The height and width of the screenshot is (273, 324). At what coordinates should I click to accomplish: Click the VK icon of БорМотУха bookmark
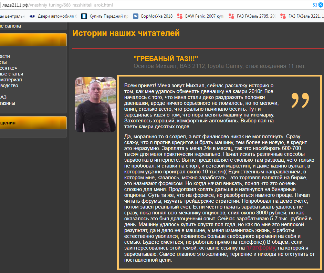click(136, 16)
